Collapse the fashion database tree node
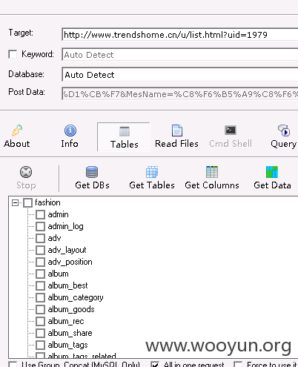 pyautogui.click(x=15, y=203)
